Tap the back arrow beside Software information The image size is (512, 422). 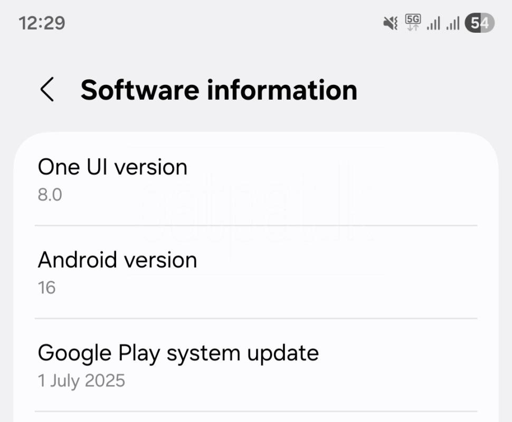47,90
